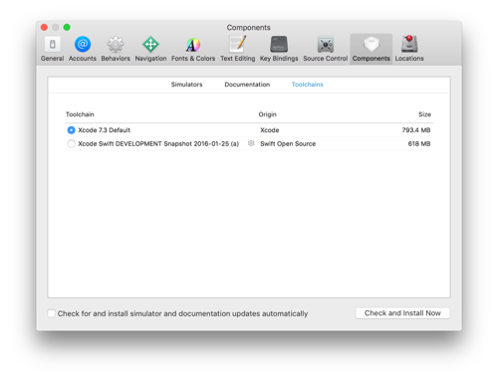Viewport: 498px width, 379px height.
Task: Switch to the Toolchains tab
Action: coord(307,85)
